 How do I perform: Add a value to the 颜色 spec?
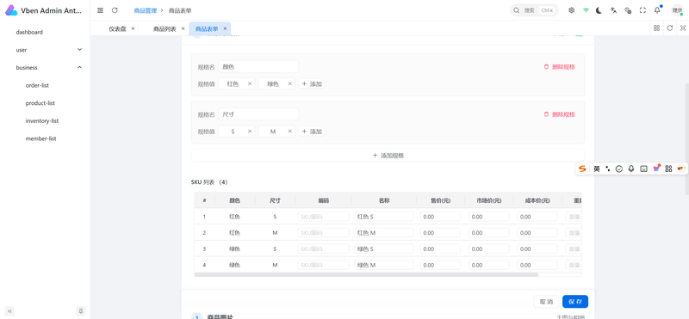pyautogui.click(x=312, y=83)
